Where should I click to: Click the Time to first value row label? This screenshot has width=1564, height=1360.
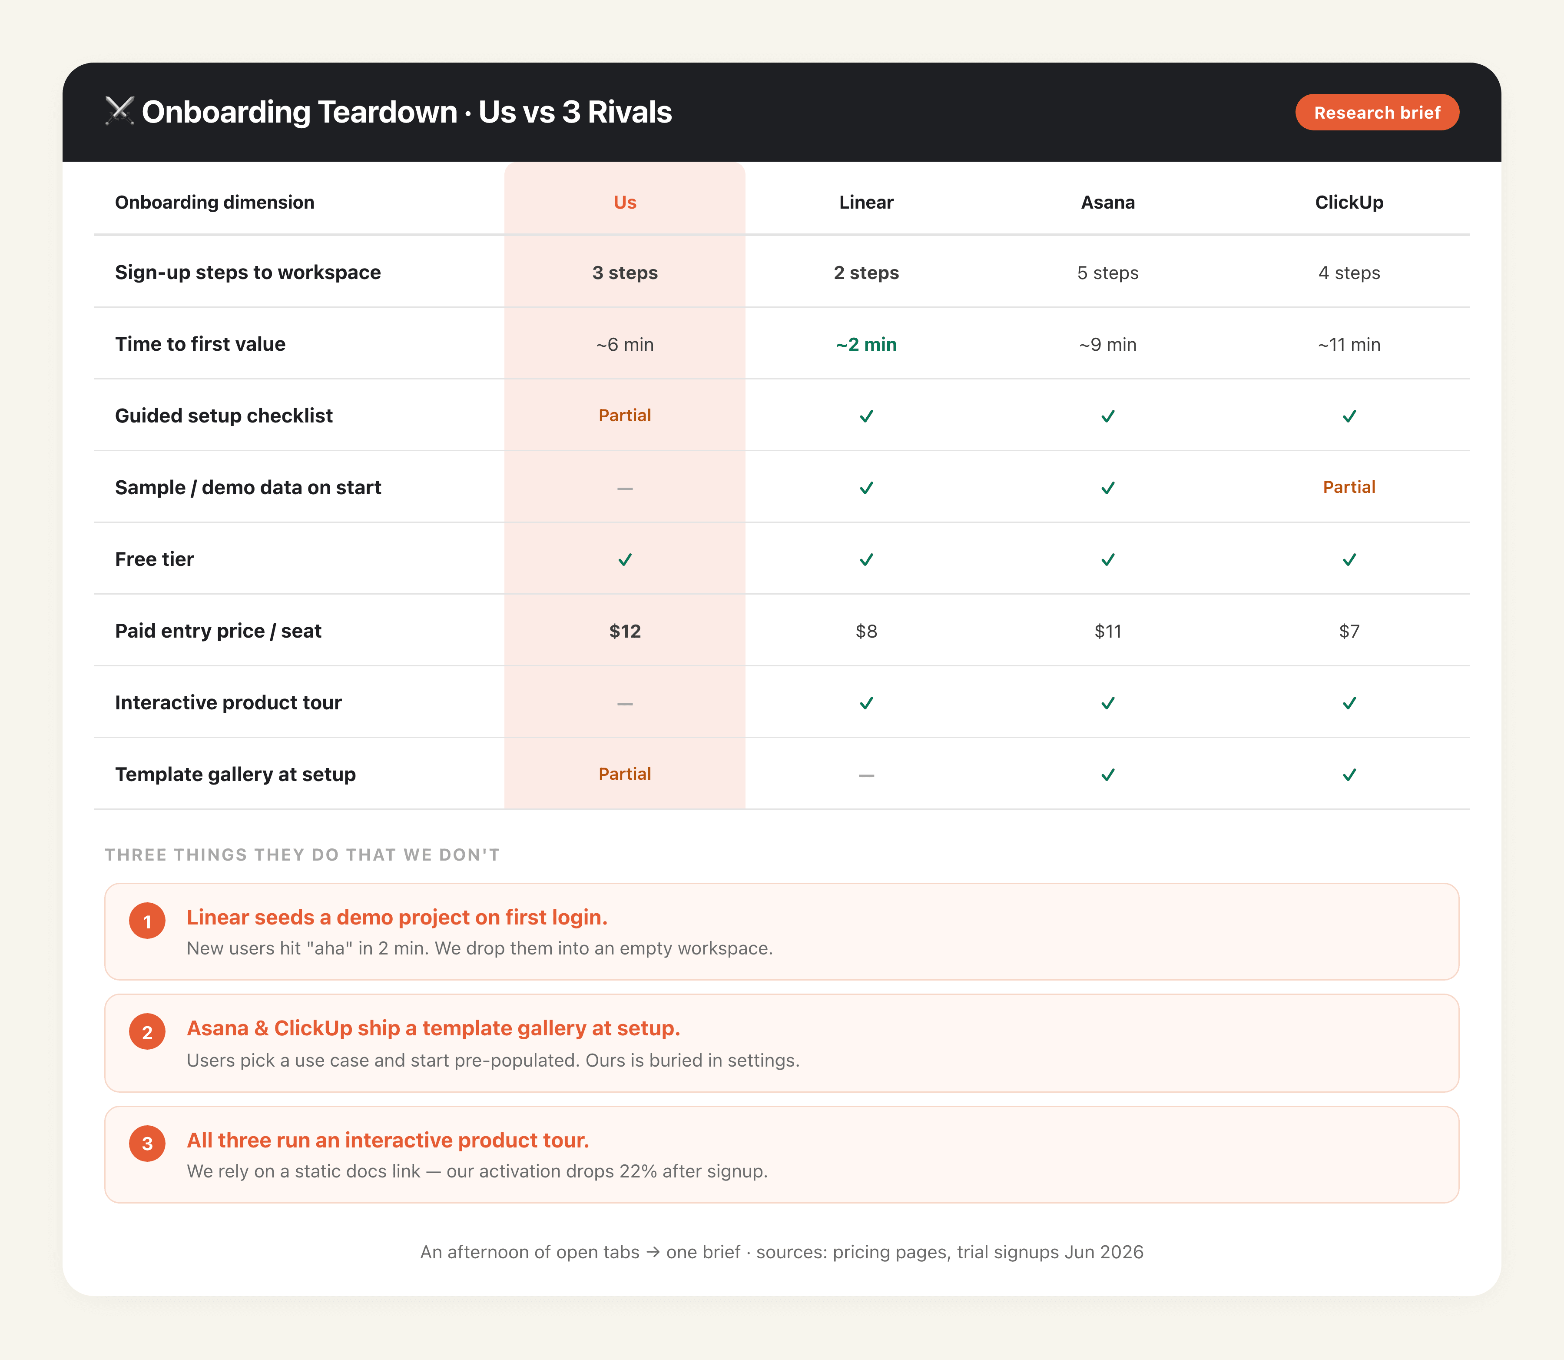(x=200, y=344)
